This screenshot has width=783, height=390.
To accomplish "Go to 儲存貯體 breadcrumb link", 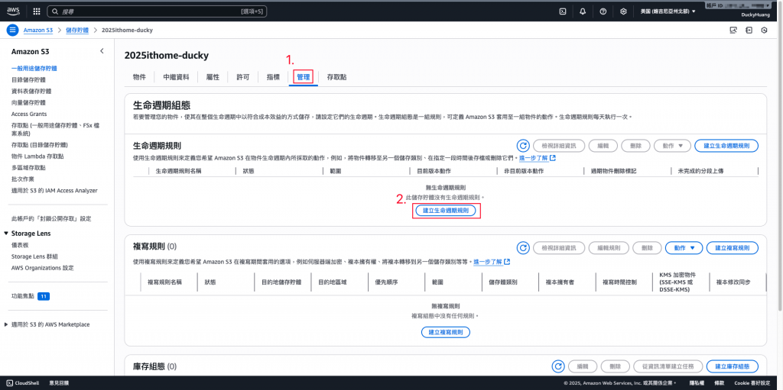I will pyautogui.click(x=77, y=30).
